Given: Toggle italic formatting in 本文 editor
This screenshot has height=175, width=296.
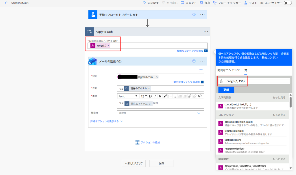Looking at the screenshot, I should point(155,96).
